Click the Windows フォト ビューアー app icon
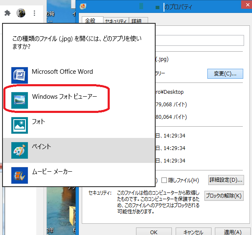Image resolution: width=252 pixels, height=235 pixels. pyautogui.click(x=20, y=100)
